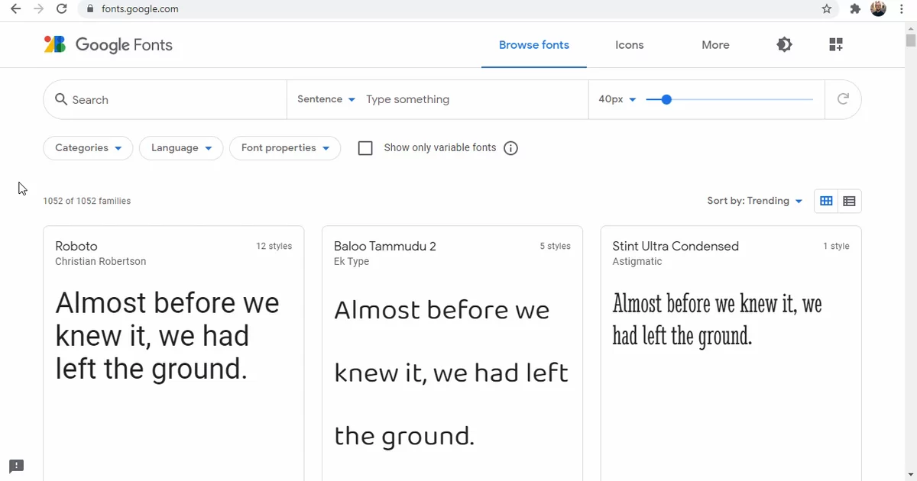Click the font size slider handle
917x481 pixels.
666,99
